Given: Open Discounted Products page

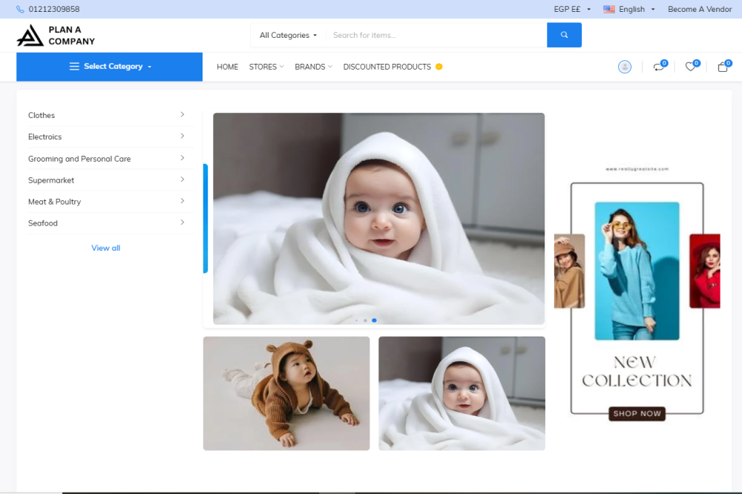Looking at the screenshot, I should 387,67.
